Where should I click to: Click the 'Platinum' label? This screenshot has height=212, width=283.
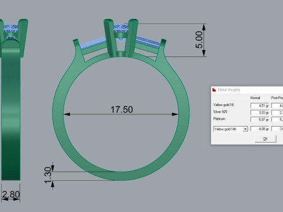point(219,119)
